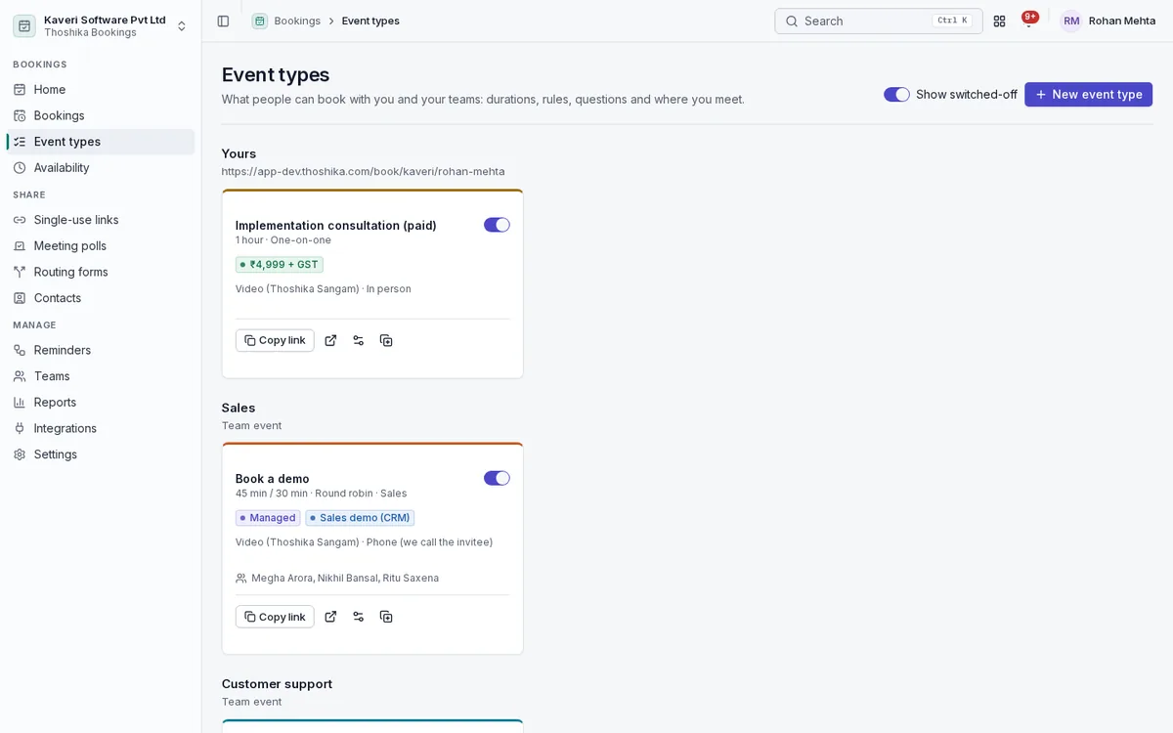Click the Settings gear icon

(20, 454)
